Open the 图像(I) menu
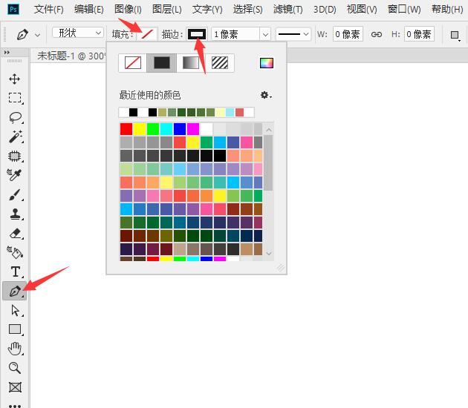This screenshot has height=408, width=468. point(128,10)
